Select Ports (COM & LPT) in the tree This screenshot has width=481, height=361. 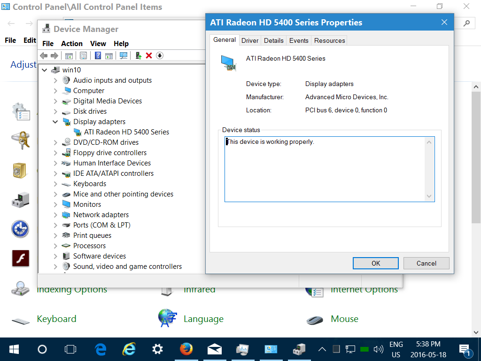click(102, 225)
